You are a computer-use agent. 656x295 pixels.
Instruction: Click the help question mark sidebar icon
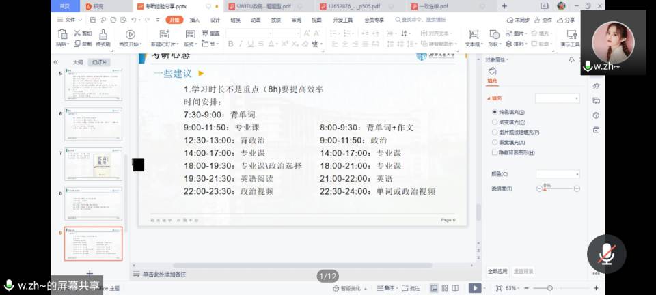(596, 115)
